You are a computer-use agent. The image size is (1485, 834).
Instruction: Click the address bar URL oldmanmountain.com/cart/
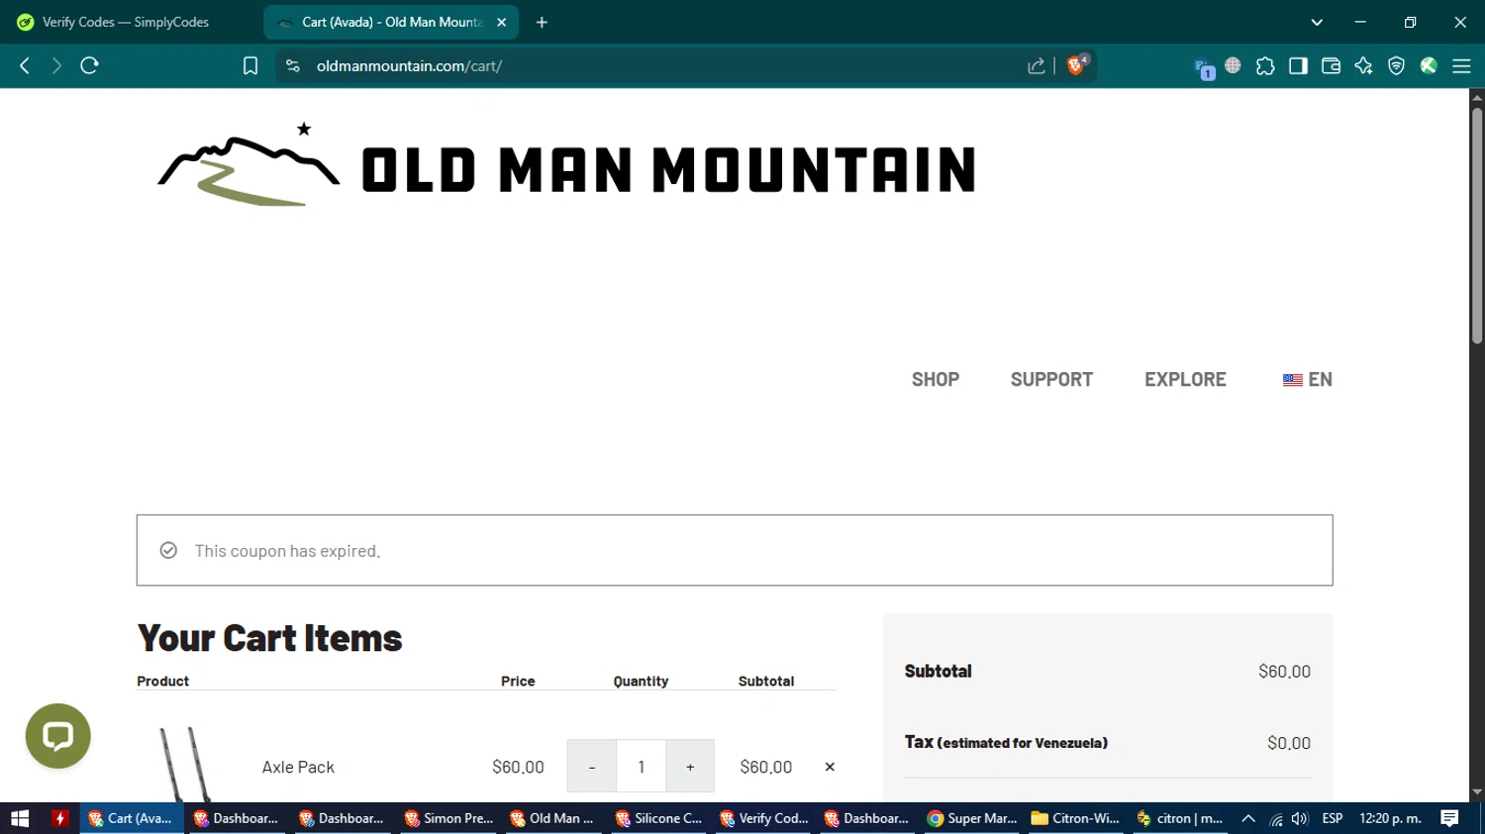point(409,65)
